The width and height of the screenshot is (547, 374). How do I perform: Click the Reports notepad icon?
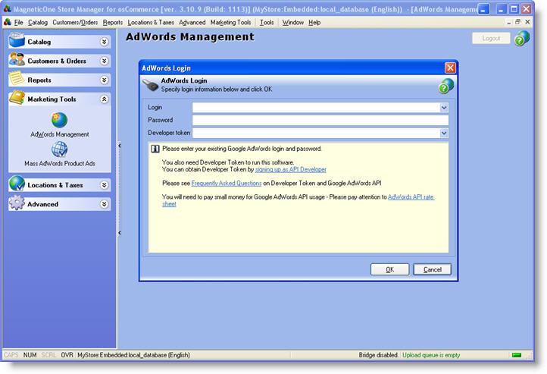click(x=17, y=80)
